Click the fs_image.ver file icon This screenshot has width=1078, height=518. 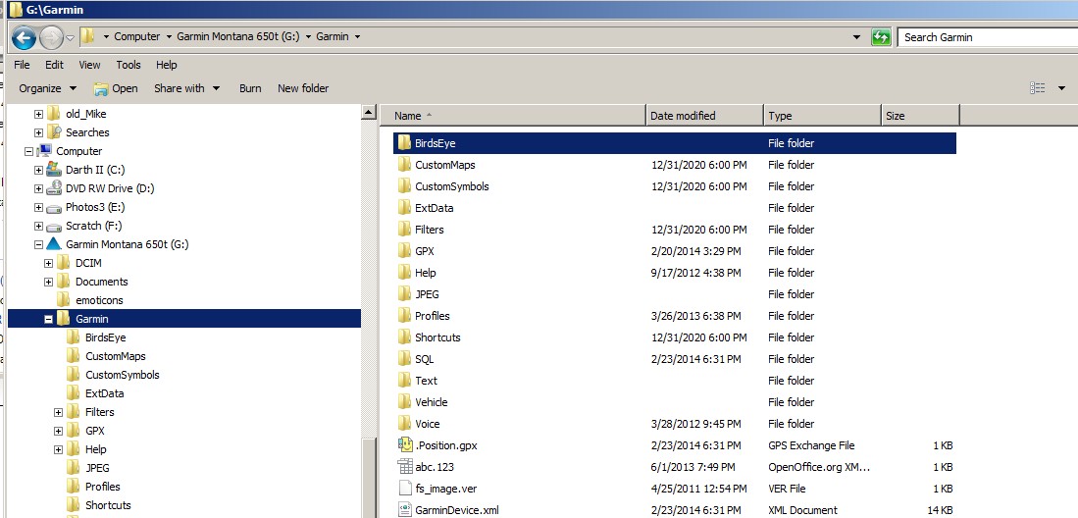tap(405, 489)
